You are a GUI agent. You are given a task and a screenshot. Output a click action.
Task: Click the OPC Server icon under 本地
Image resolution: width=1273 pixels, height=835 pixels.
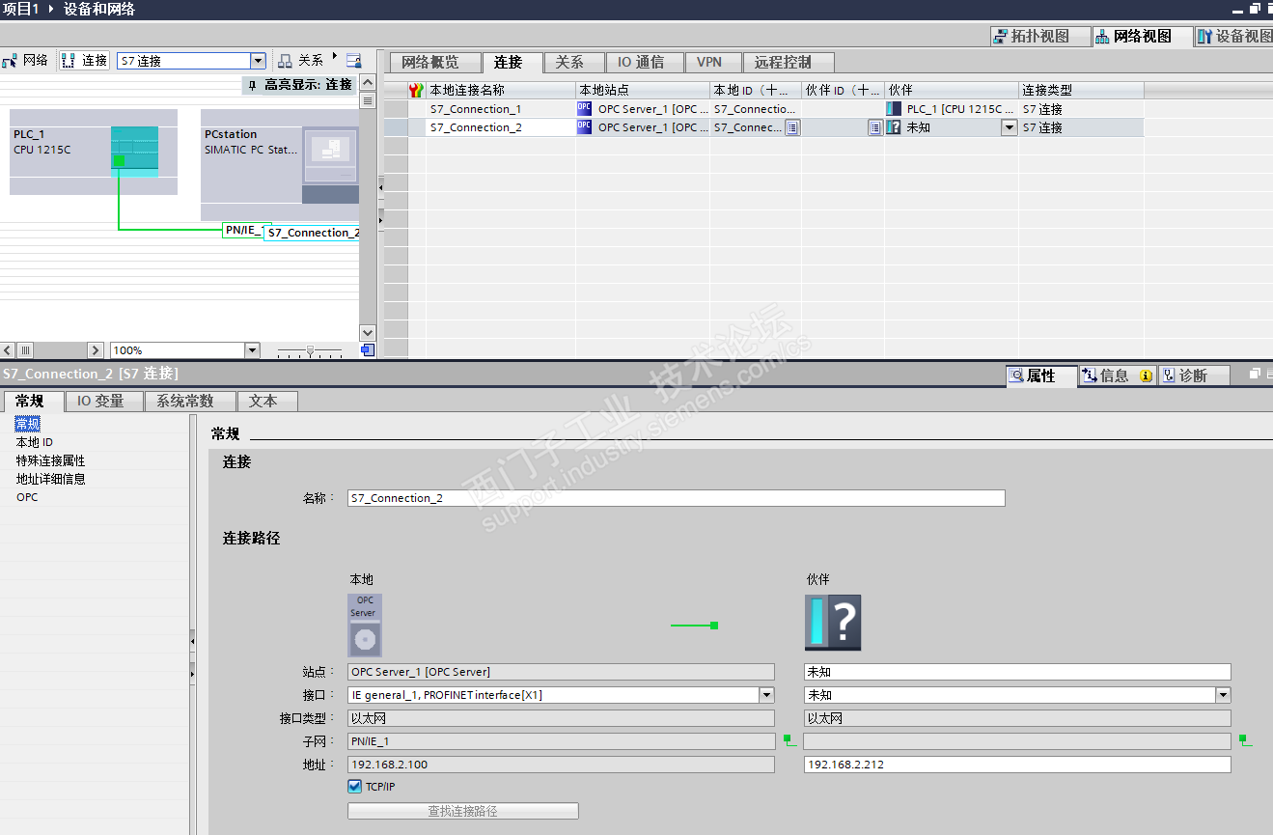pos(364,626)
